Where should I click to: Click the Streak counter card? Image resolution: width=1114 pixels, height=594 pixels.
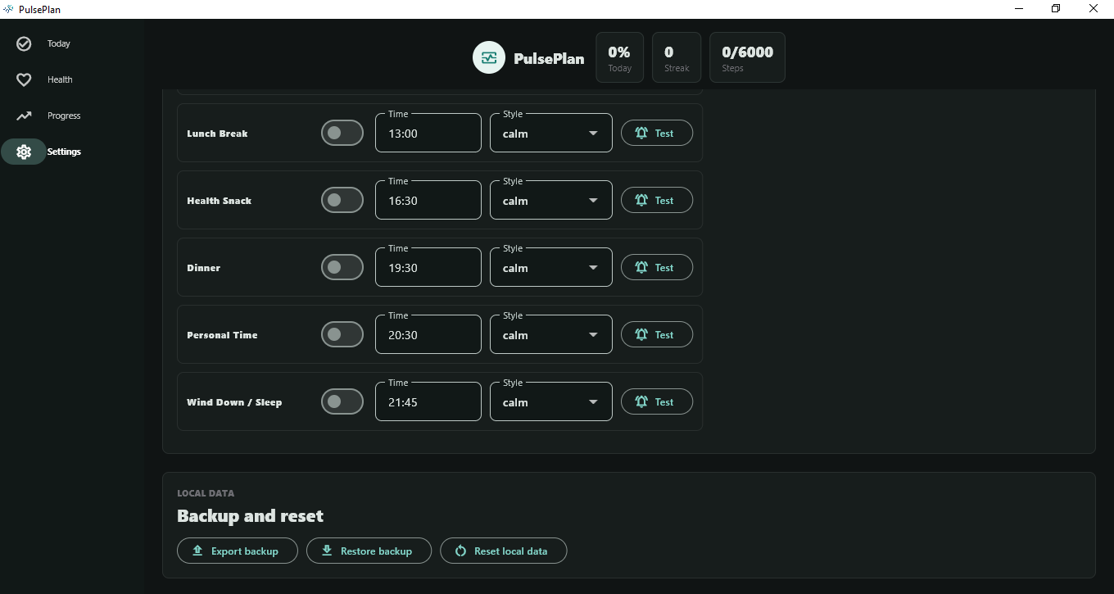pyautogui.click(x=677, y=57)
